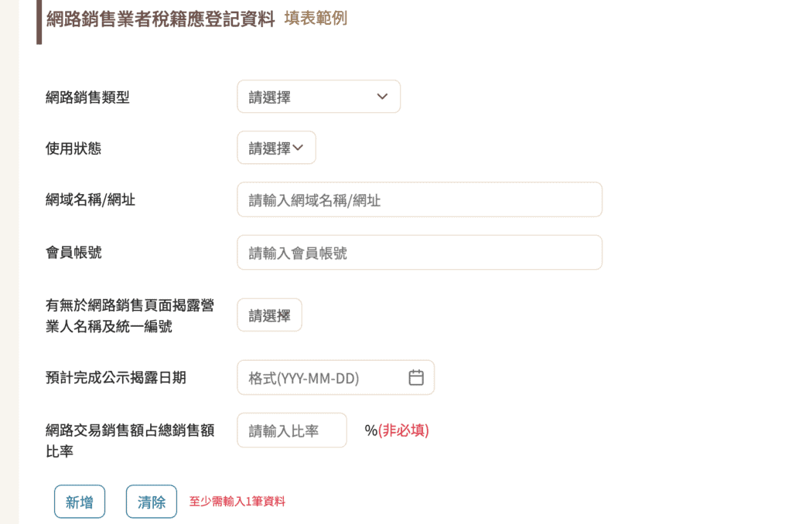Click the 會員帳號 field label
This screenshot has height=524, width=792.
[73, 253]
